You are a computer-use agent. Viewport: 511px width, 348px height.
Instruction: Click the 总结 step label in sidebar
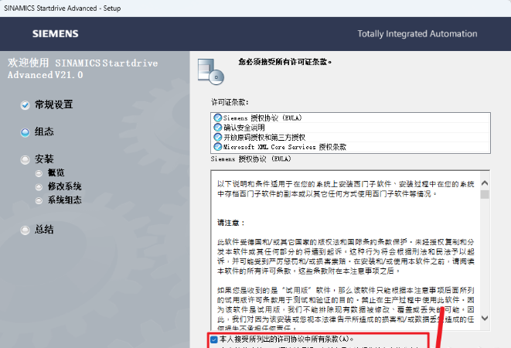44,230
